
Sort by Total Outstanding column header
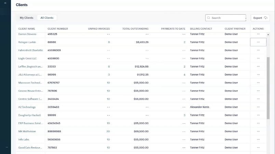point(135,29)
